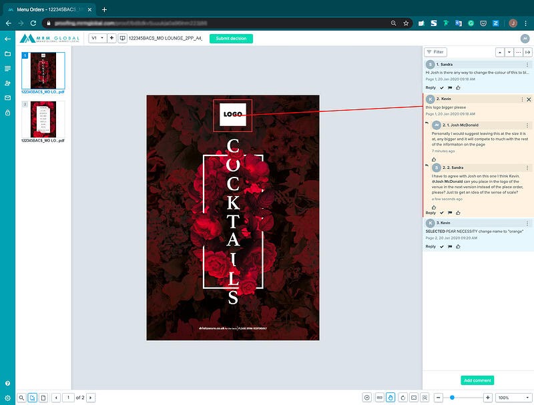Screen dimensions: 534x405
Task: Click the zoom slider handle
Action: point(452,398)
